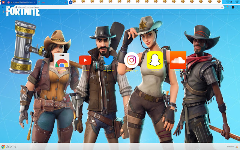Open the colorful extension icon
The height and width of the screenshot is (150, 240).
pyautogui.click(x=228, y=7)
